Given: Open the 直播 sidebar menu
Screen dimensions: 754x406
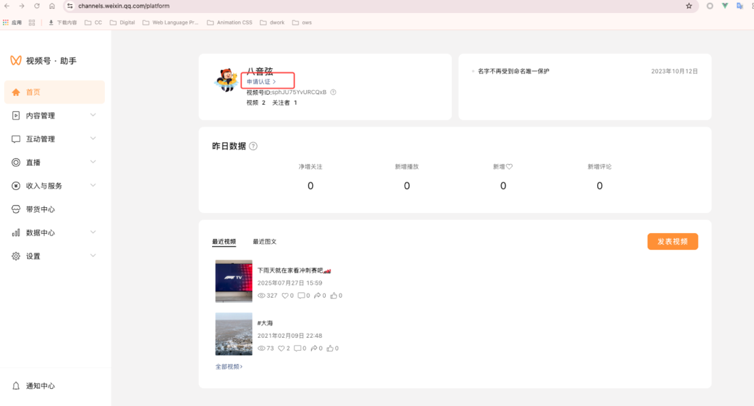Looking at the screenshot, I should coord(55,162).
